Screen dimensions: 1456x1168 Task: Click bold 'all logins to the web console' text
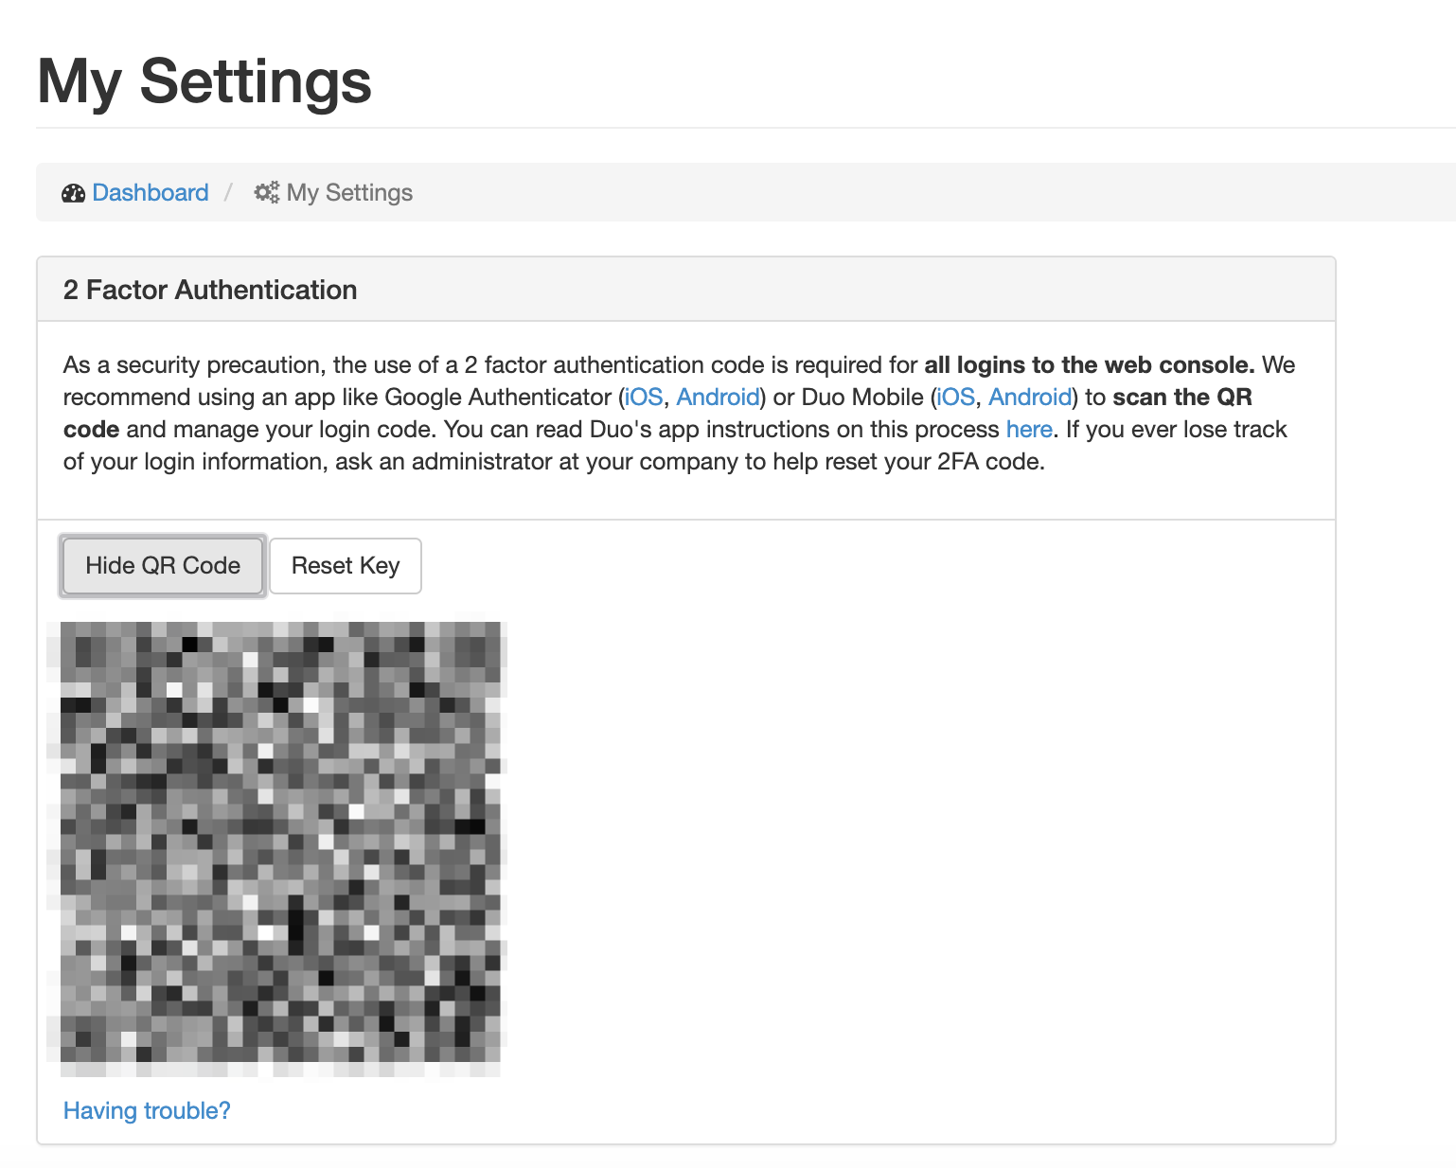(1090, 365)
